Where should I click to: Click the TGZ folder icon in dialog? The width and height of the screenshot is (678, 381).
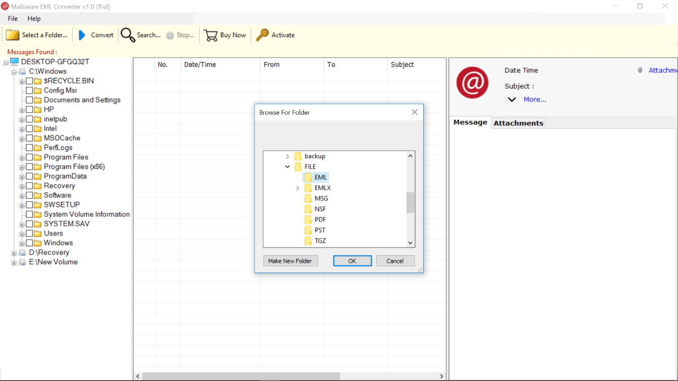[x=308, y=241]
